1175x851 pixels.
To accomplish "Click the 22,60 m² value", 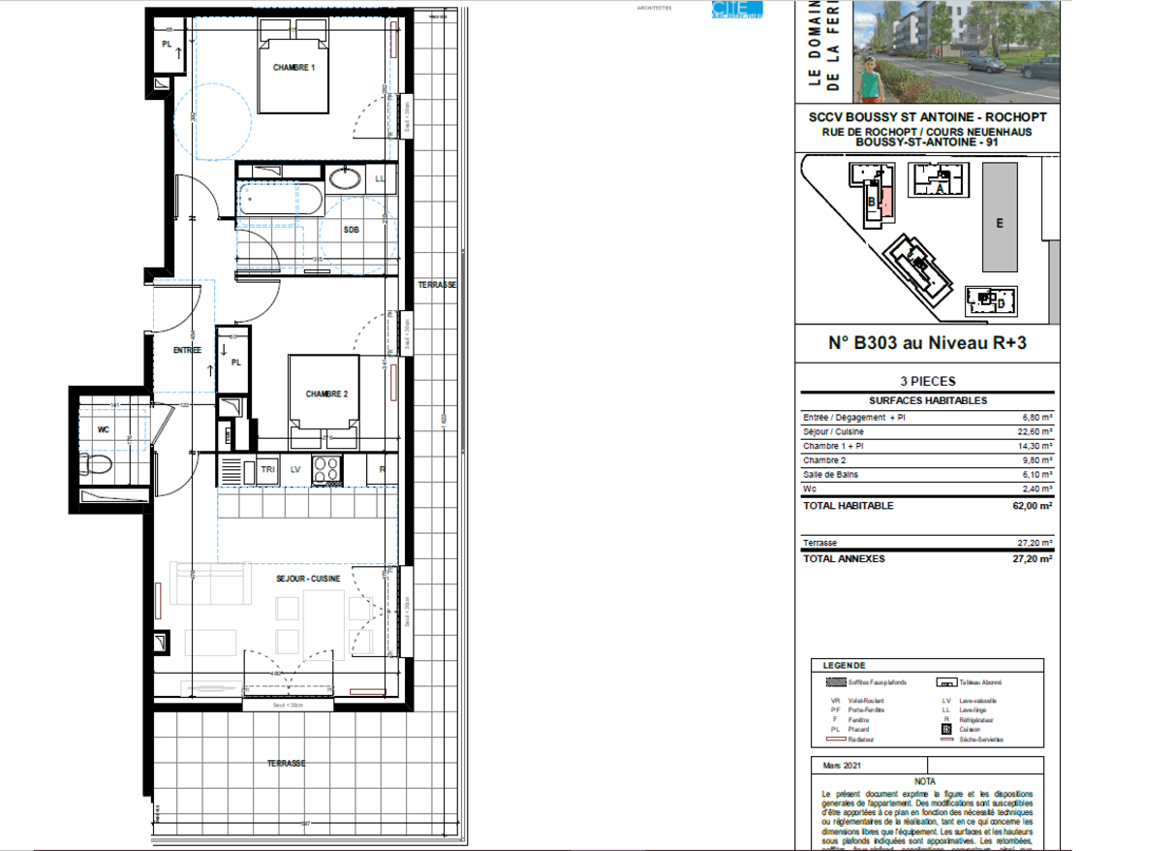I will (x=1037, y=432).
